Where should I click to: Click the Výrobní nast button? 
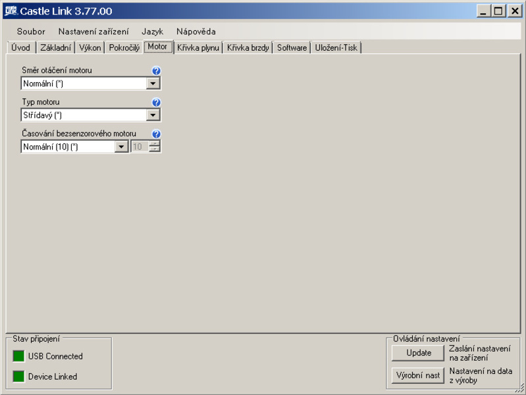pyautogui.click(x=418, y=375)
